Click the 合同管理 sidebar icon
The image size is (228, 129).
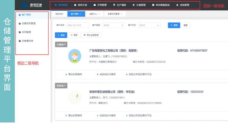20,32
